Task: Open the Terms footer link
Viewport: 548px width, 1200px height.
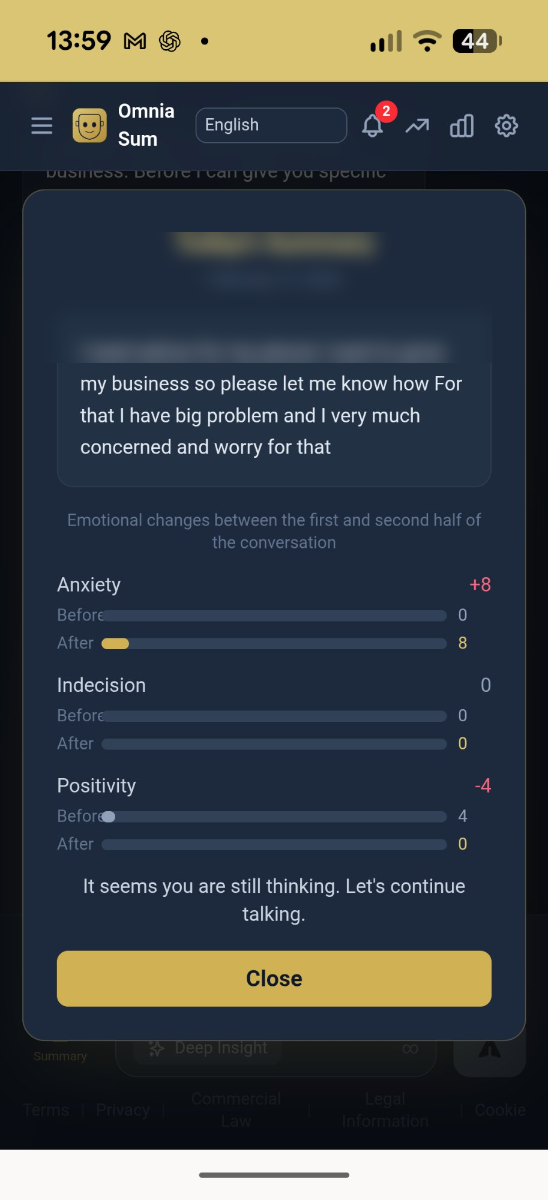Action: pyautogui.click(x=46, y=1110)
